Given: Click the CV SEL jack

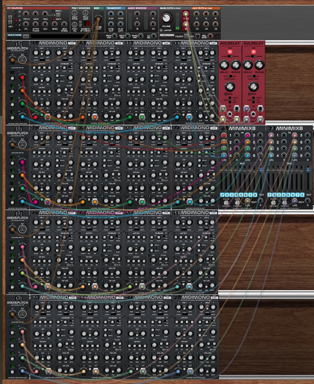Looking at the screenshot, I should pos(153,36).
